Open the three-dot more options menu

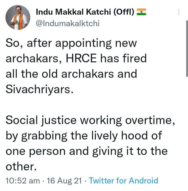point(179,12)
